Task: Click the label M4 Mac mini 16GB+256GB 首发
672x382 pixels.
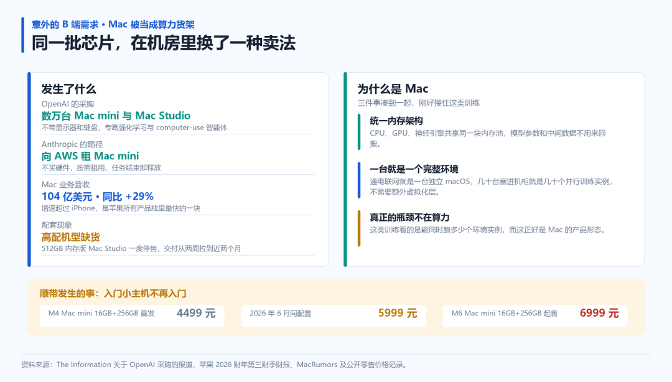Action: point(101,314)
